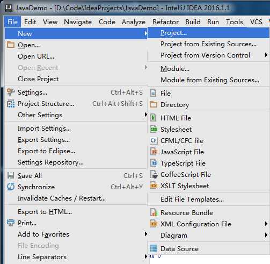Image resolution: width=270 pixels, height=264 pixels.
Task: Expand the XML Configuration File submenu
Action: 266,224
